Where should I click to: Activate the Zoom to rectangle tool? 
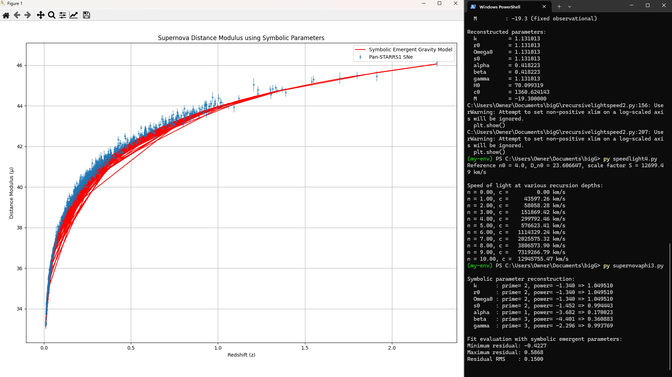click(52, 15)
